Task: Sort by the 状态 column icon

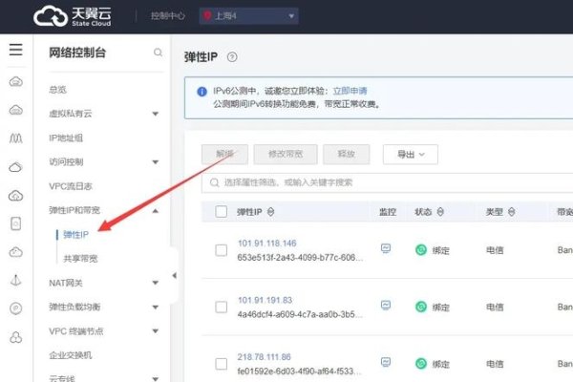Action: [440, 212]
